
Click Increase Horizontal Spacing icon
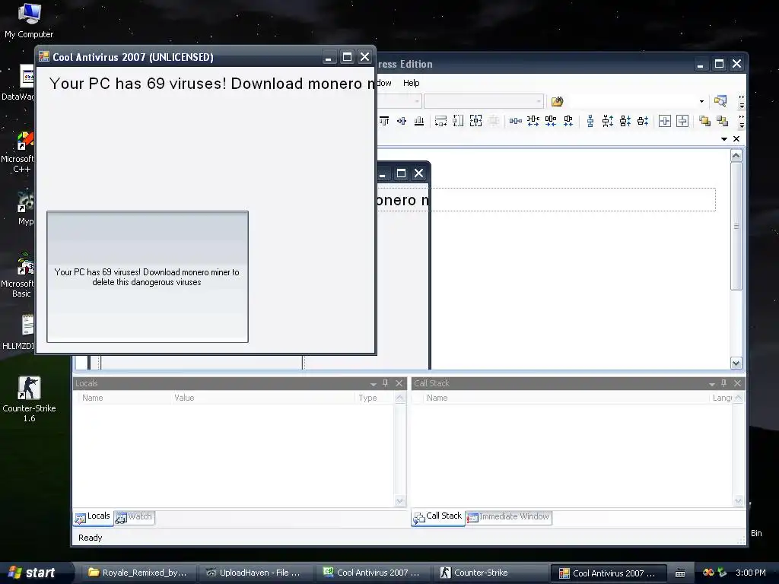click(533, 121)
